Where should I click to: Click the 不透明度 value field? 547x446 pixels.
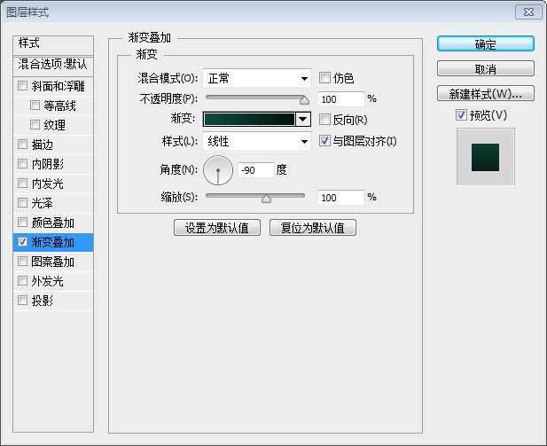pyautogui.click(x=340, y=99)
